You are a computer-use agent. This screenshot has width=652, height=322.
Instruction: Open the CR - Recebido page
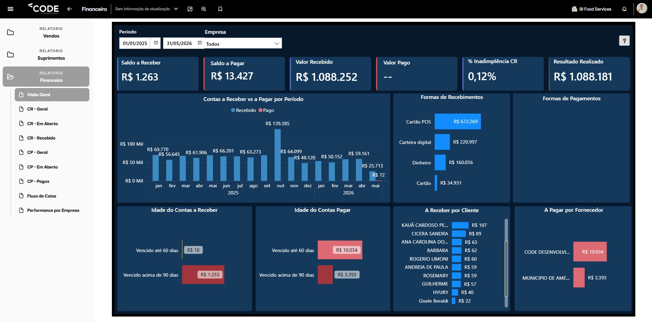pyautogui.click(x=52, y=138)
